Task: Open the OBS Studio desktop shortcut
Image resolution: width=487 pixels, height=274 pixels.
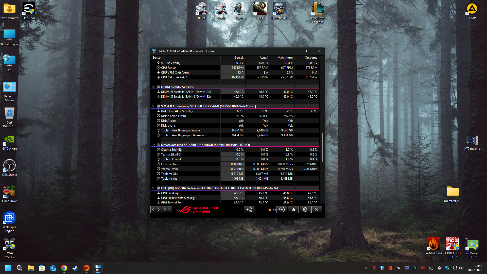Action: pos(9,168)
